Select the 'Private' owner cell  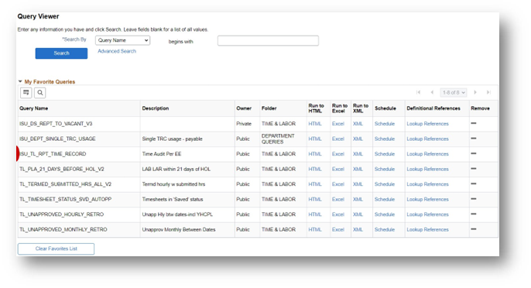pos(244,124)
